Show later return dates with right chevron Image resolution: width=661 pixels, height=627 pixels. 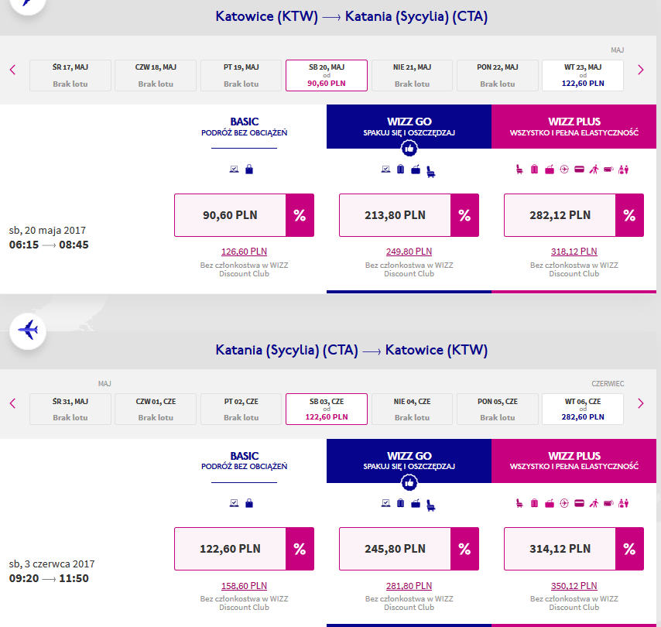click(x=641, y=403)
